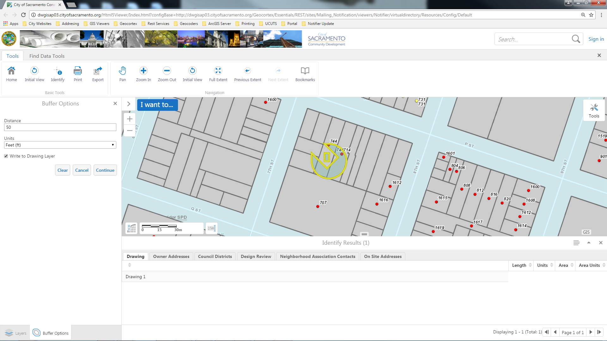The height and width of the screenshot is (341, 607).
Task: Close the Buffer Options panel
Action: pyautogui.click(x=115, y=104)
